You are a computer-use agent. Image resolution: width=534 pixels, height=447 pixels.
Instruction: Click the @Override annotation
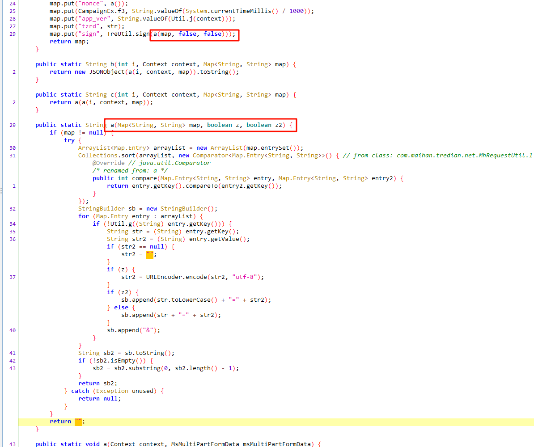(x=108, y=163)
